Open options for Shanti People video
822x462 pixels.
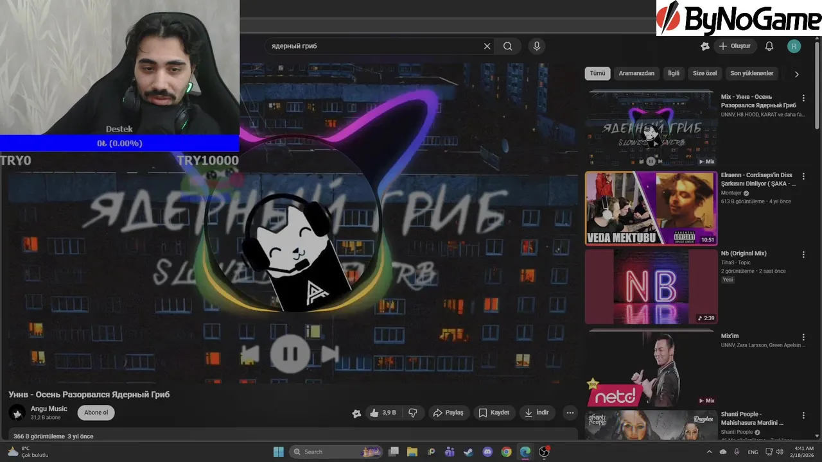(803, 415)
